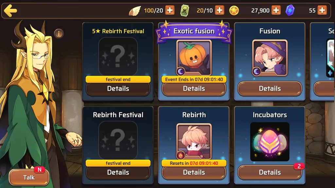
Task: Add gold coins with plus button
Action: tap(276, 10)
